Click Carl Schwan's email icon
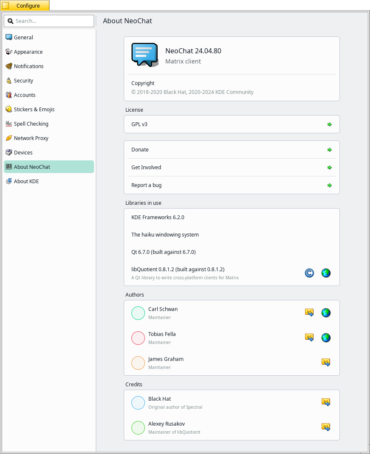Viewport: 370px width, 454px height. coord(309,313)
